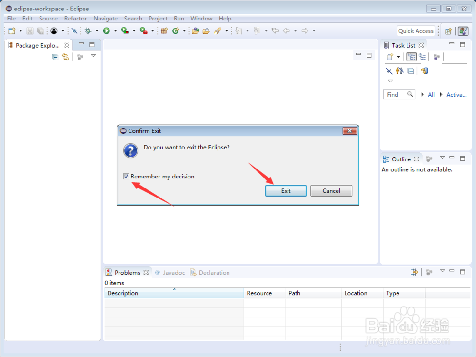Maximize the Outline view panel

tap(462, 158)
